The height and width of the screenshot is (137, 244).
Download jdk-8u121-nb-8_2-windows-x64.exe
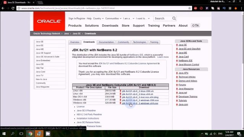click(x=140, y=103)
